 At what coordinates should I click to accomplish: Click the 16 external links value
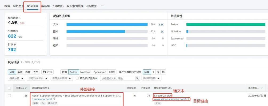pyautogui.click(x=134, y=96)
